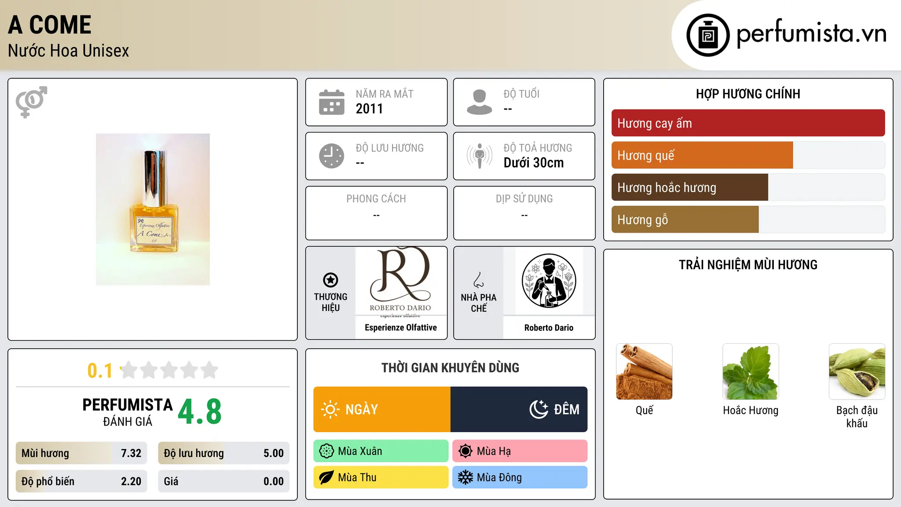Click the sun icon in the Ngày block
This screenshot has width=901, height=507.
pos(330,409)
